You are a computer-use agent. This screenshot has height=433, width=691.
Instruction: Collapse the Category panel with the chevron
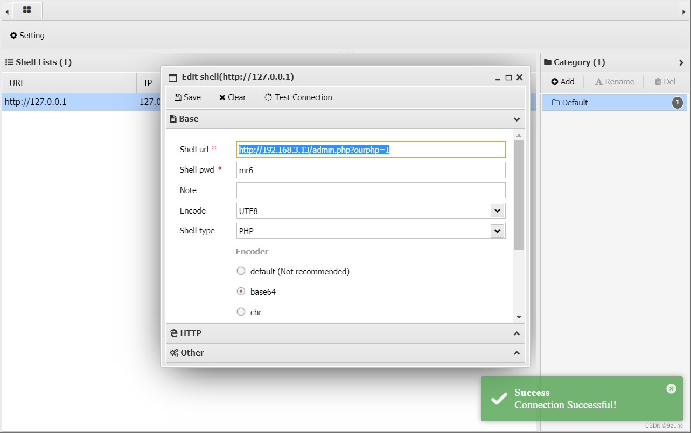coord(681,63)
